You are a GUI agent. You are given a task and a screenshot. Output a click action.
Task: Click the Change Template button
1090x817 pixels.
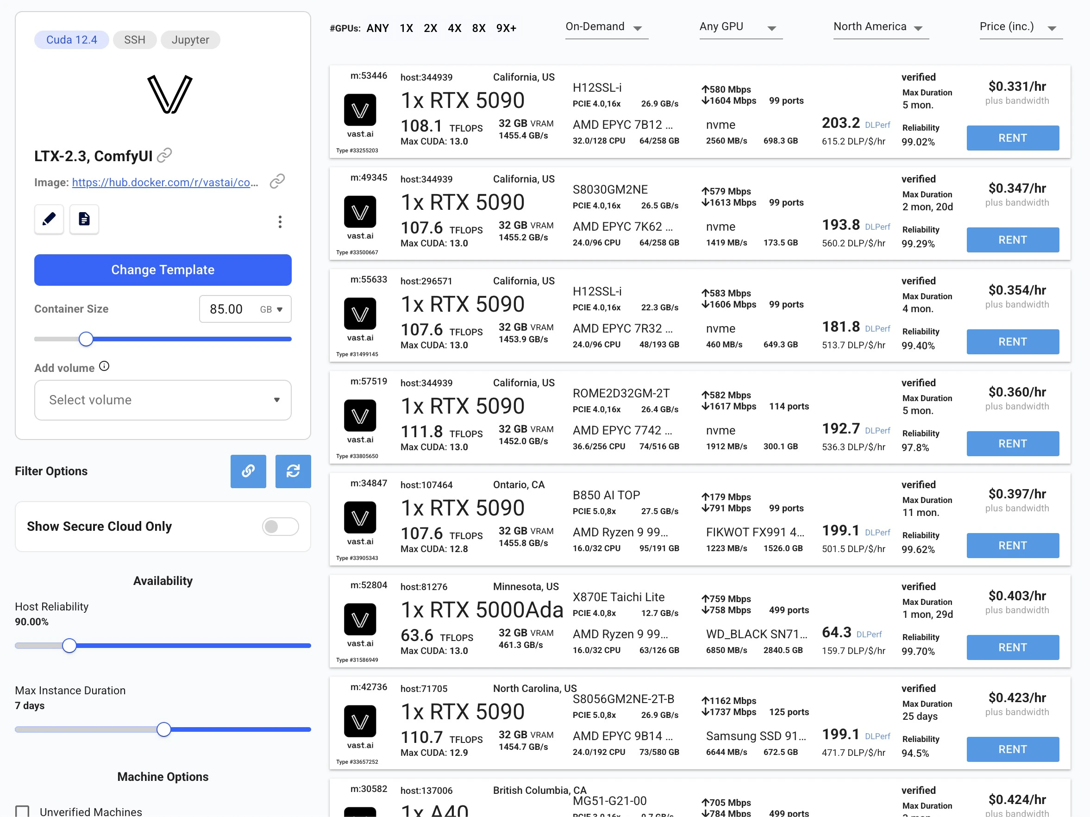click(163, 270)
